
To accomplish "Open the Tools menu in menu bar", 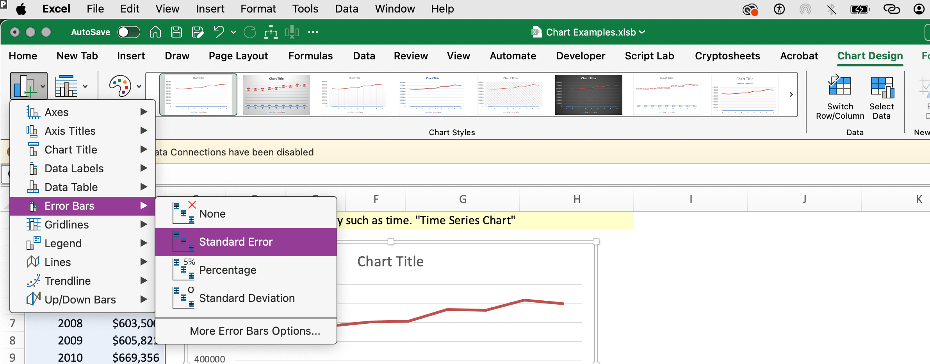I will pyautogui.click(x=305, y=9).
